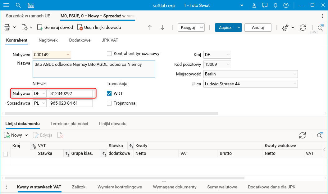Click the Zapisz button
The image size is (328, 194).
(225, 28)
